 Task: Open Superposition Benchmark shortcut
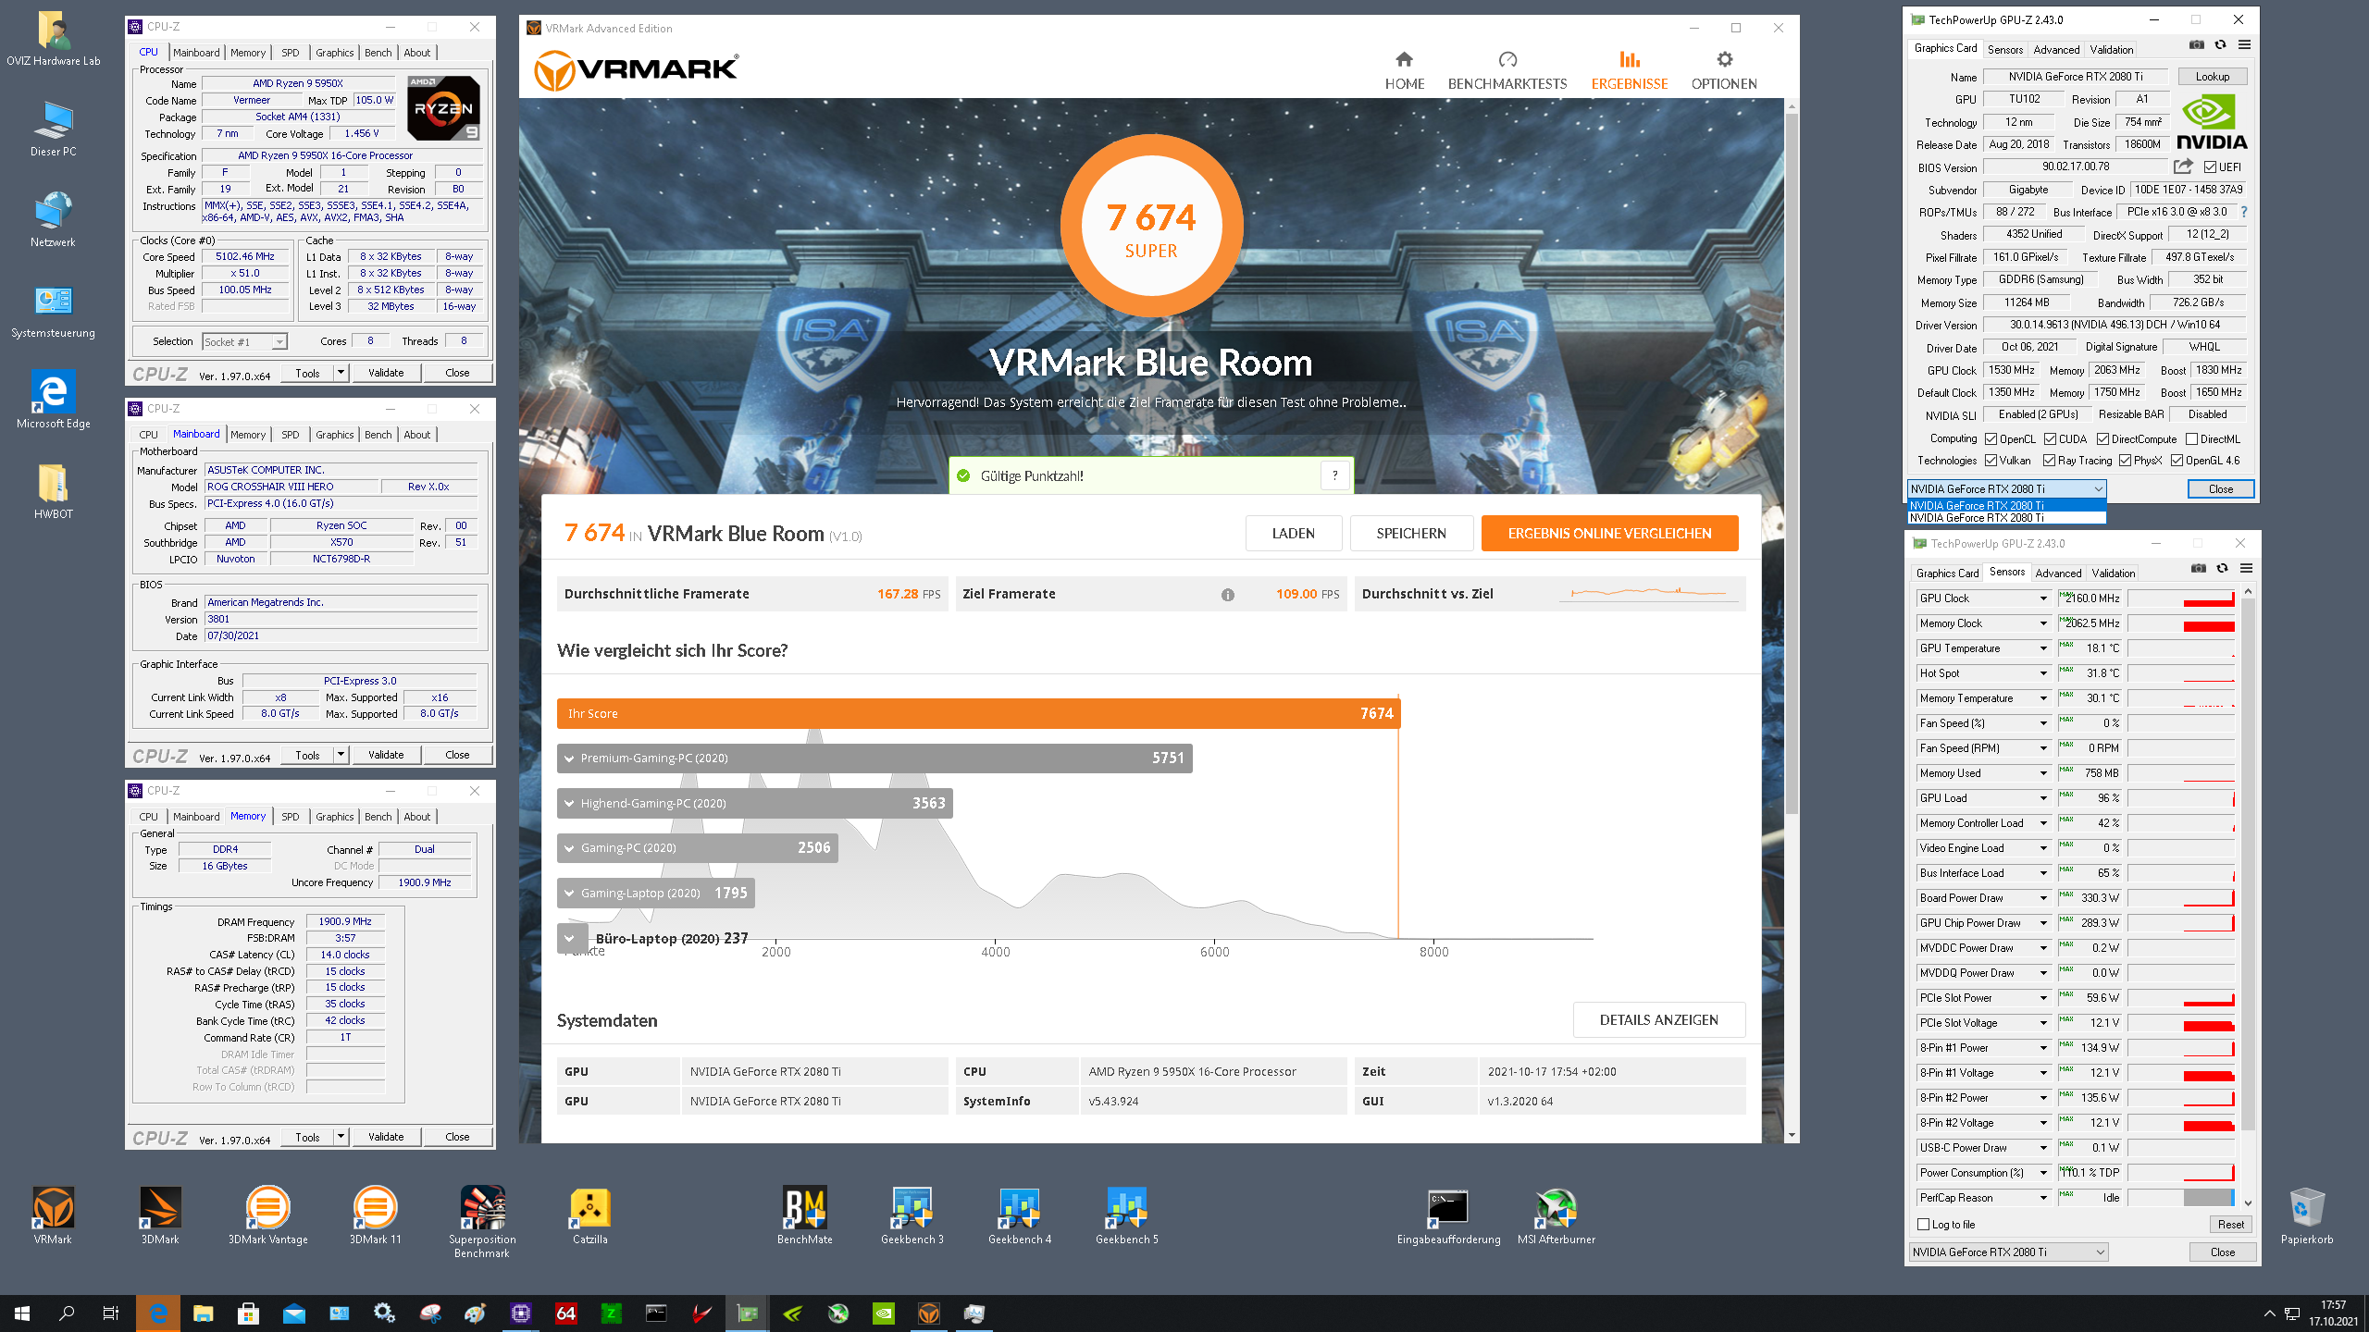point(482,1222)
